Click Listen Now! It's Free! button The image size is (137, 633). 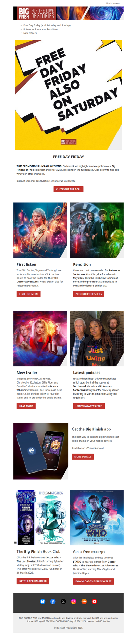coord(89,406)
